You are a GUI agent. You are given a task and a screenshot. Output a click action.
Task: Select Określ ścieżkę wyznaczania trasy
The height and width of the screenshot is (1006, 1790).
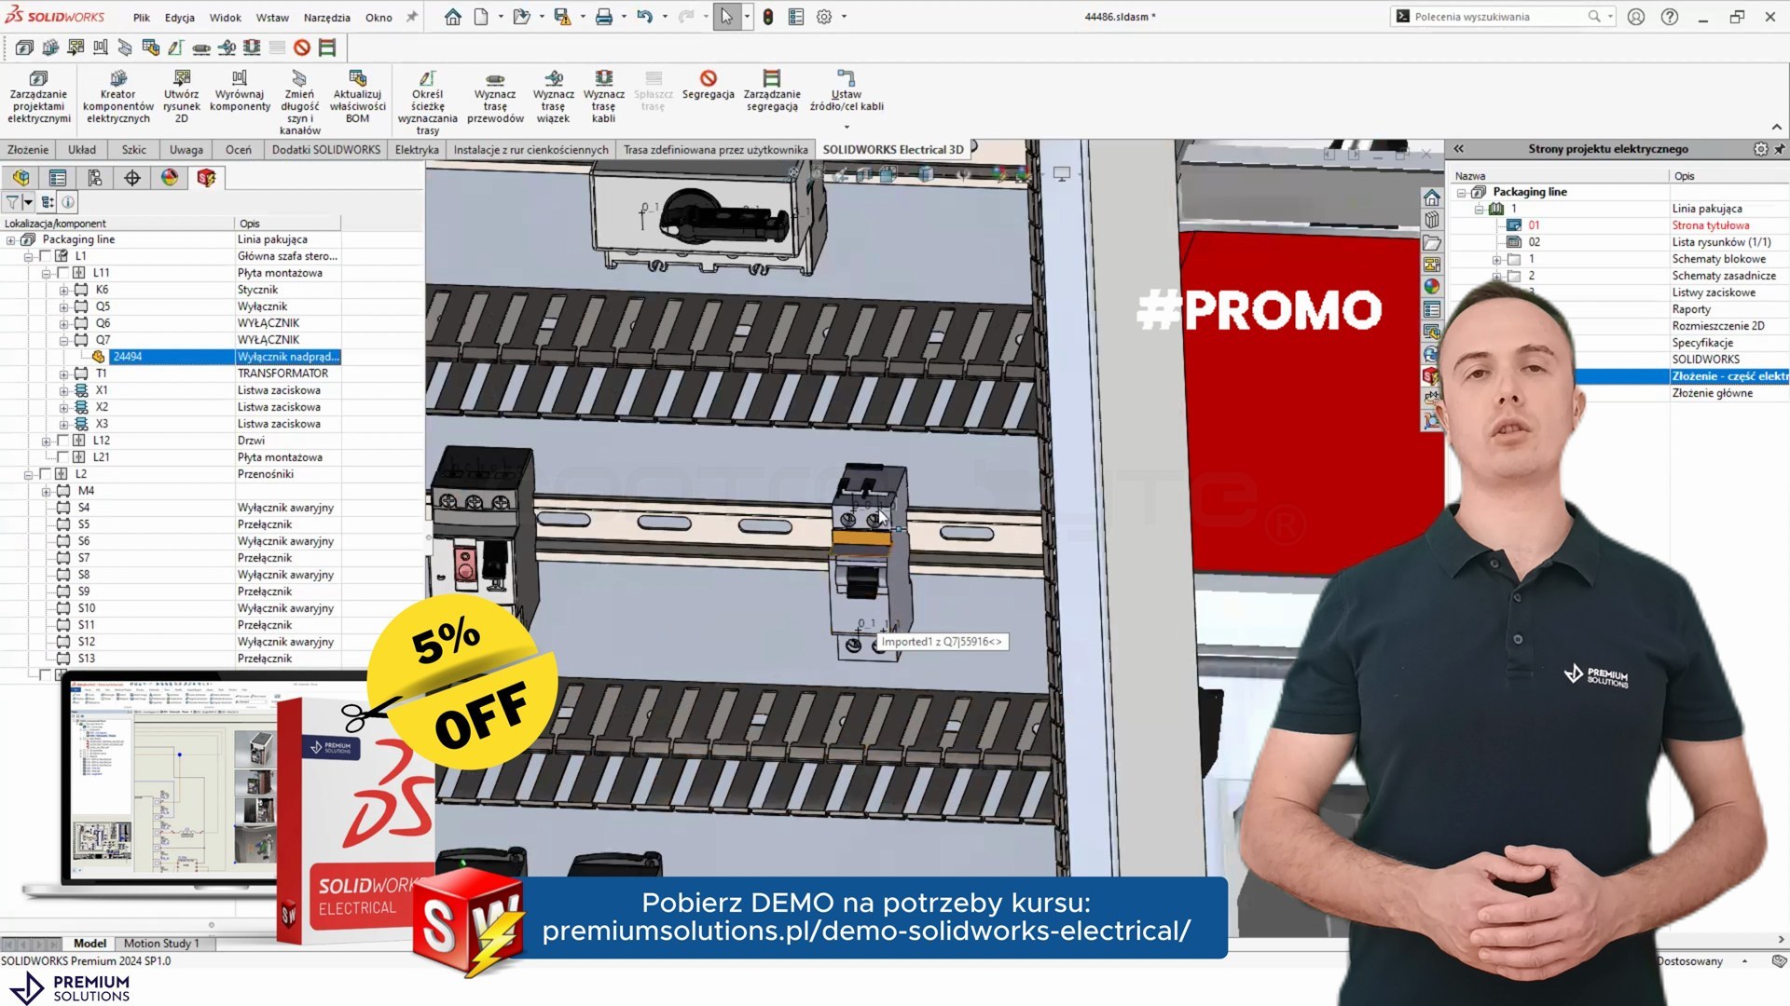427,102
